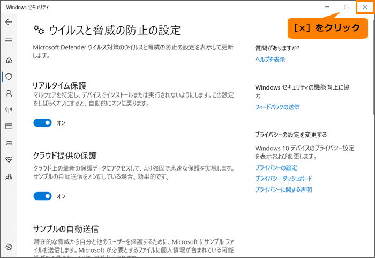Minimize the Windows セキュリティ window
Viewport: 375px width, 258px height.
click(x=327, y=7)
